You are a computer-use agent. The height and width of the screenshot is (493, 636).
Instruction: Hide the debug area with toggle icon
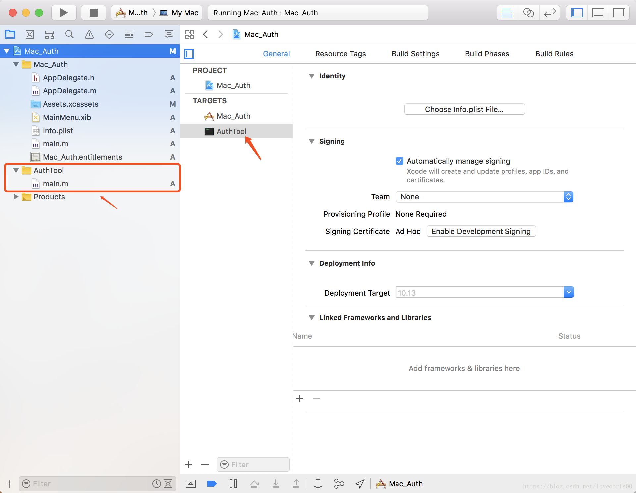tap(191, 484)
